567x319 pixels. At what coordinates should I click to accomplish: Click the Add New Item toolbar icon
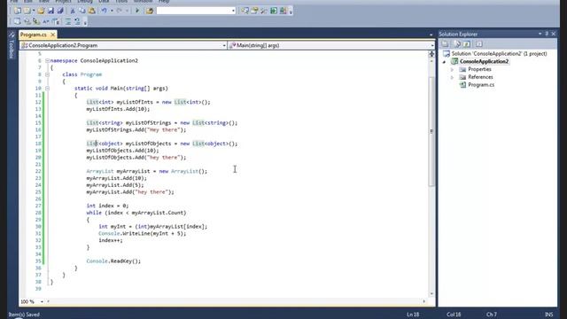tap(27, 11)
